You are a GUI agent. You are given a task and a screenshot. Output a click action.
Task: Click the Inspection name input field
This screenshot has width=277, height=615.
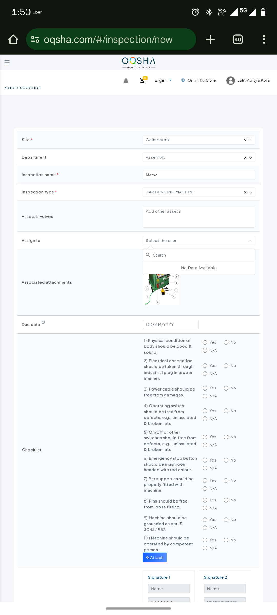click(199, 175)
